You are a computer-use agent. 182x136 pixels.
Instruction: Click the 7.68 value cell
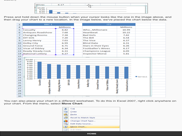pos(65,33)
